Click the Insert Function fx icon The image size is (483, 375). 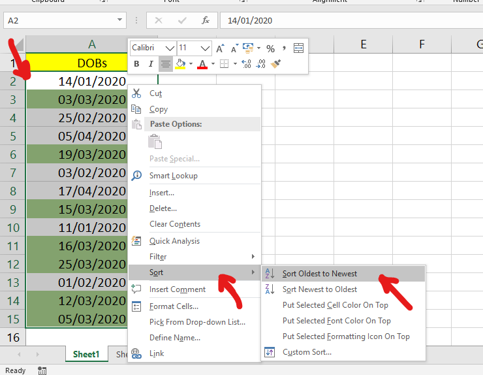(x=206, y=20)
